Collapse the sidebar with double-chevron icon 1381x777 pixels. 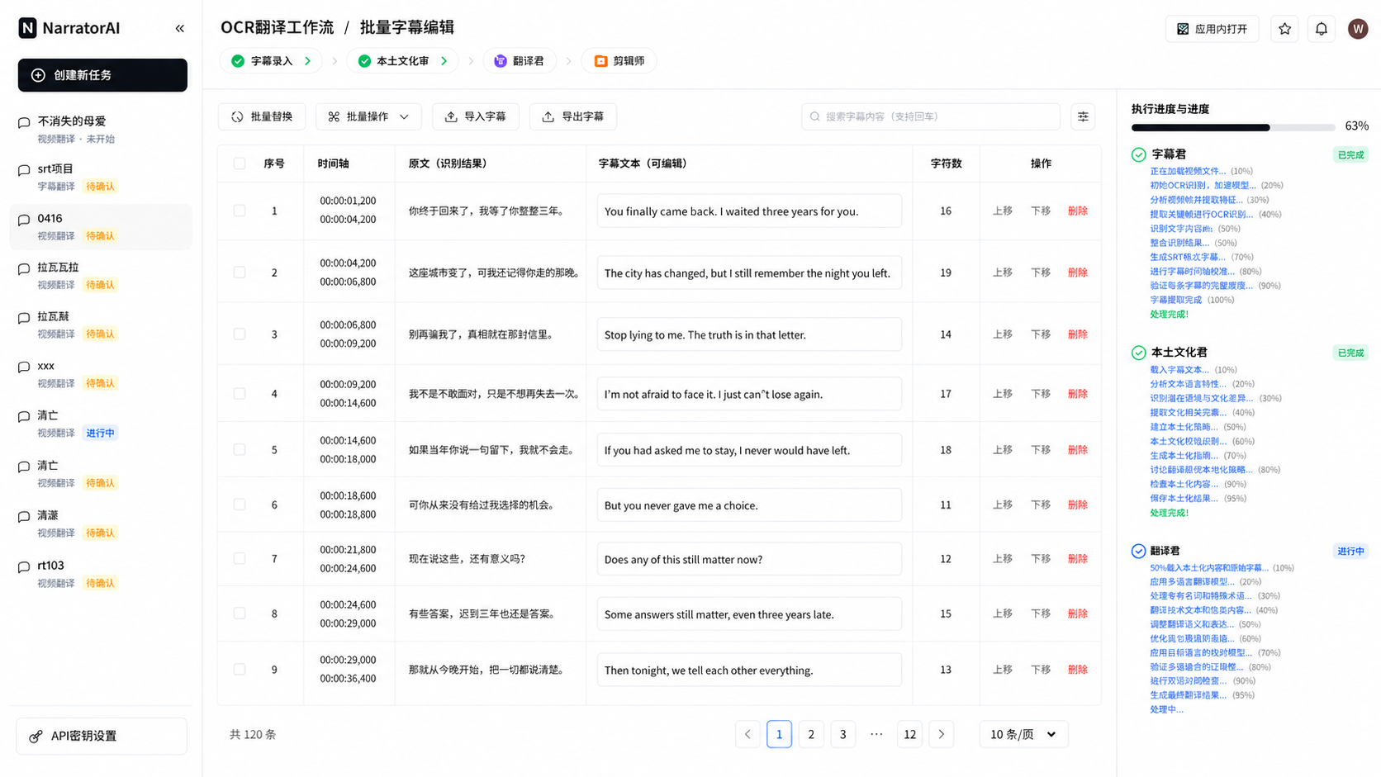(179, 29)
